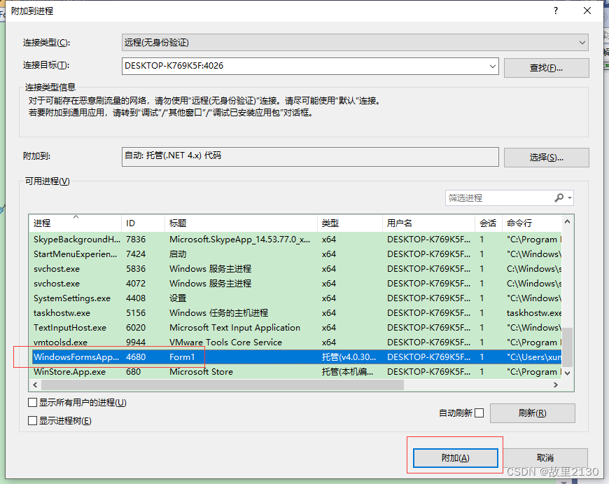
Task: Click the 附加到 field showing 托管(.NET 4.x)
Action: tap(310, 157)
